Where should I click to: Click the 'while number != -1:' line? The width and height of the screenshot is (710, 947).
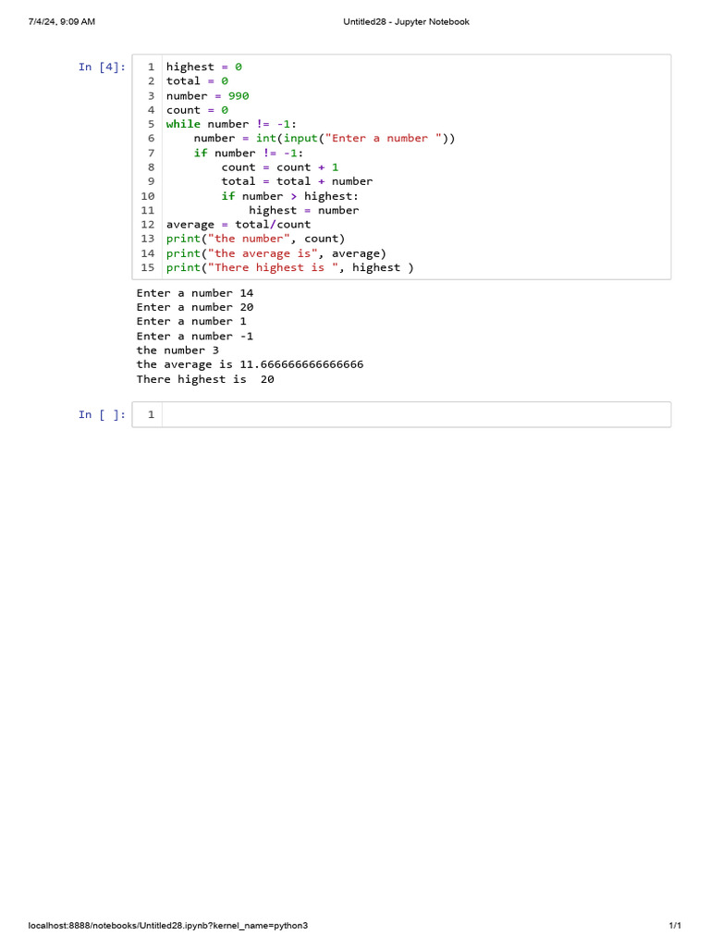tap(232, 124)
